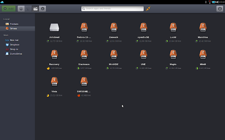Open the openSuSE USB drive
Image resolution: width=225 pixels, height=140 pixels.
click(x=143, y=27)
